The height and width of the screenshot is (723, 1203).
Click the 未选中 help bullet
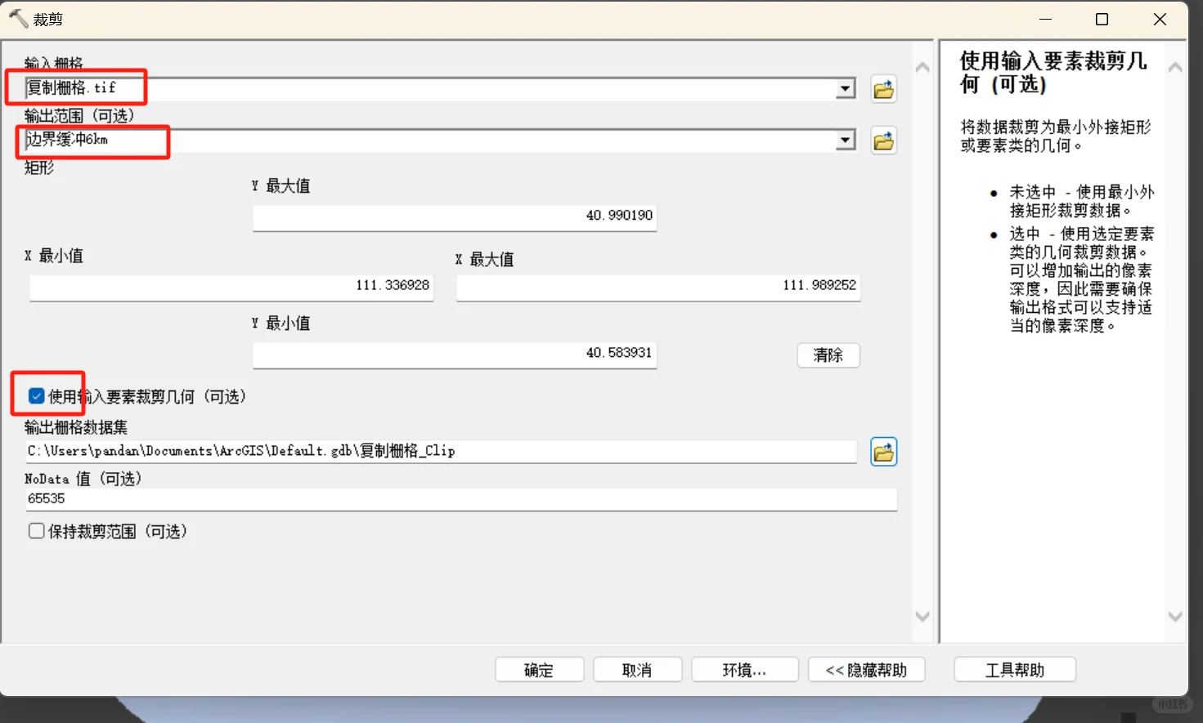[1082, 201]
